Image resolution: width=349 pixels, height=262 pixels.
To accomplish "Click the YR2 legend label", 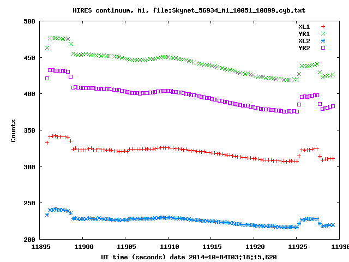I will pyautogui.click(x=304, y=48).
